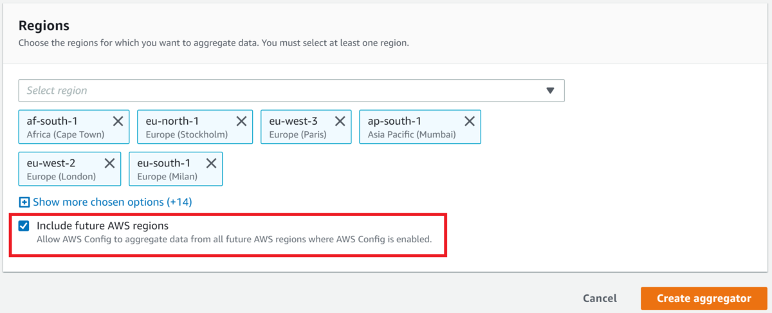
Task: Remove the eu-west-2 London region chip
Action: pyautogui.click(x=109, y=163)
